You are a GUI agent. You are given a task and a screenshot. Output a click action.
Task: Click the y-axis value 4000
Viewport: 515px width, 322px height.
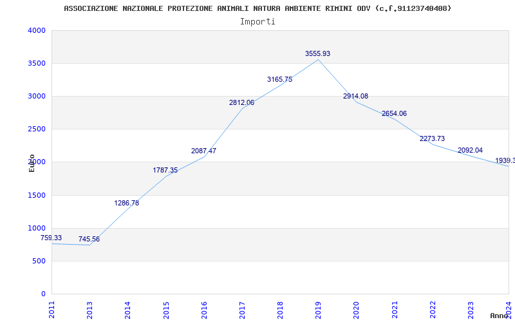pyautogui.click(x=37, y=30)
